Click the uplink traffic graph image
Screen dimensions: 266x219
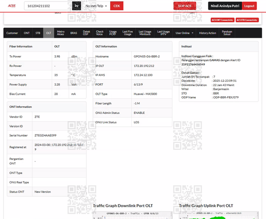pyautogui.click(x=219, y=215)
